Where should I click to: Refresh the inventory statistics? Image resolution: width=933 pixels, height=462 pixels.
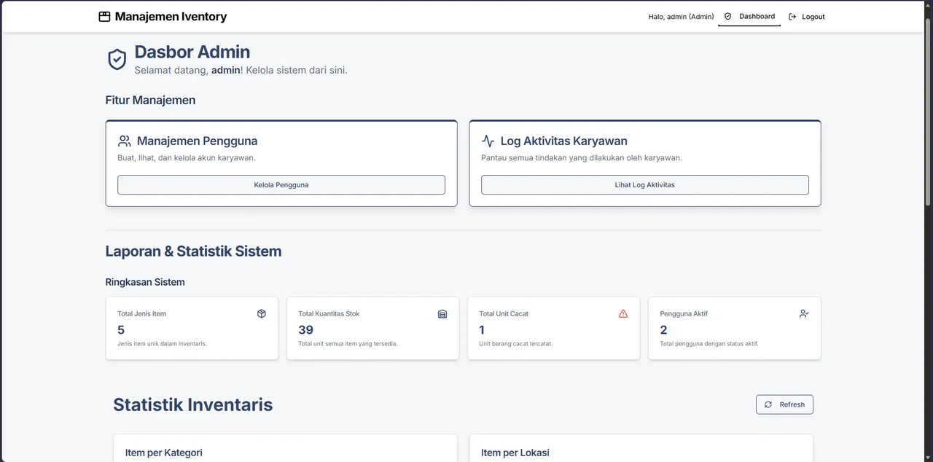click(x=784, y=404)
